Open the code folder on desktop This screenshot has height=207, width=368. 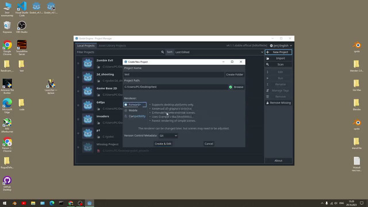click(x=22, y=105)
